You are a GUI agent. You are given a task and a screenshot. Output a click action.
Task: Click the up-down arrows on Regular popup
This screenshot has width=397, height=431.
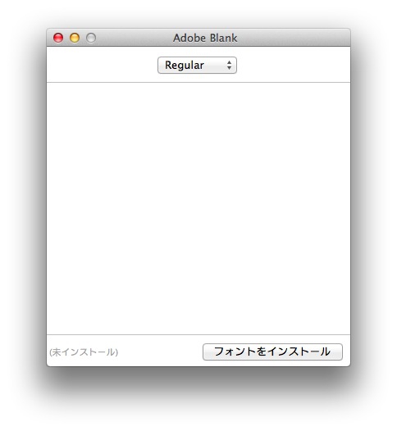point(229,66)
